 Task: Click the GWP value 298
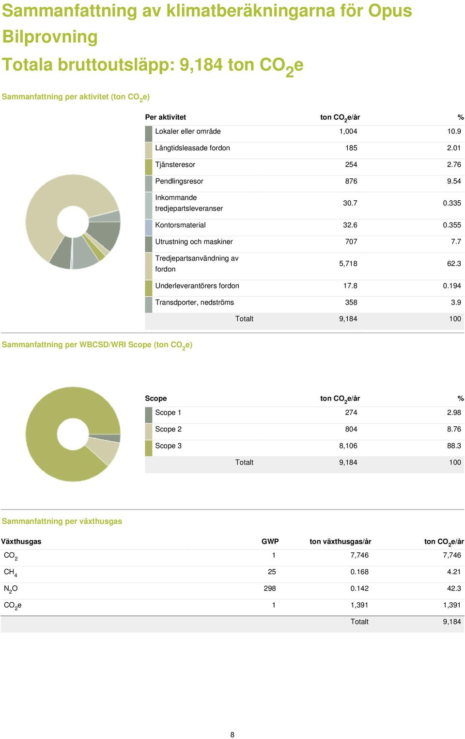(270, 589)
